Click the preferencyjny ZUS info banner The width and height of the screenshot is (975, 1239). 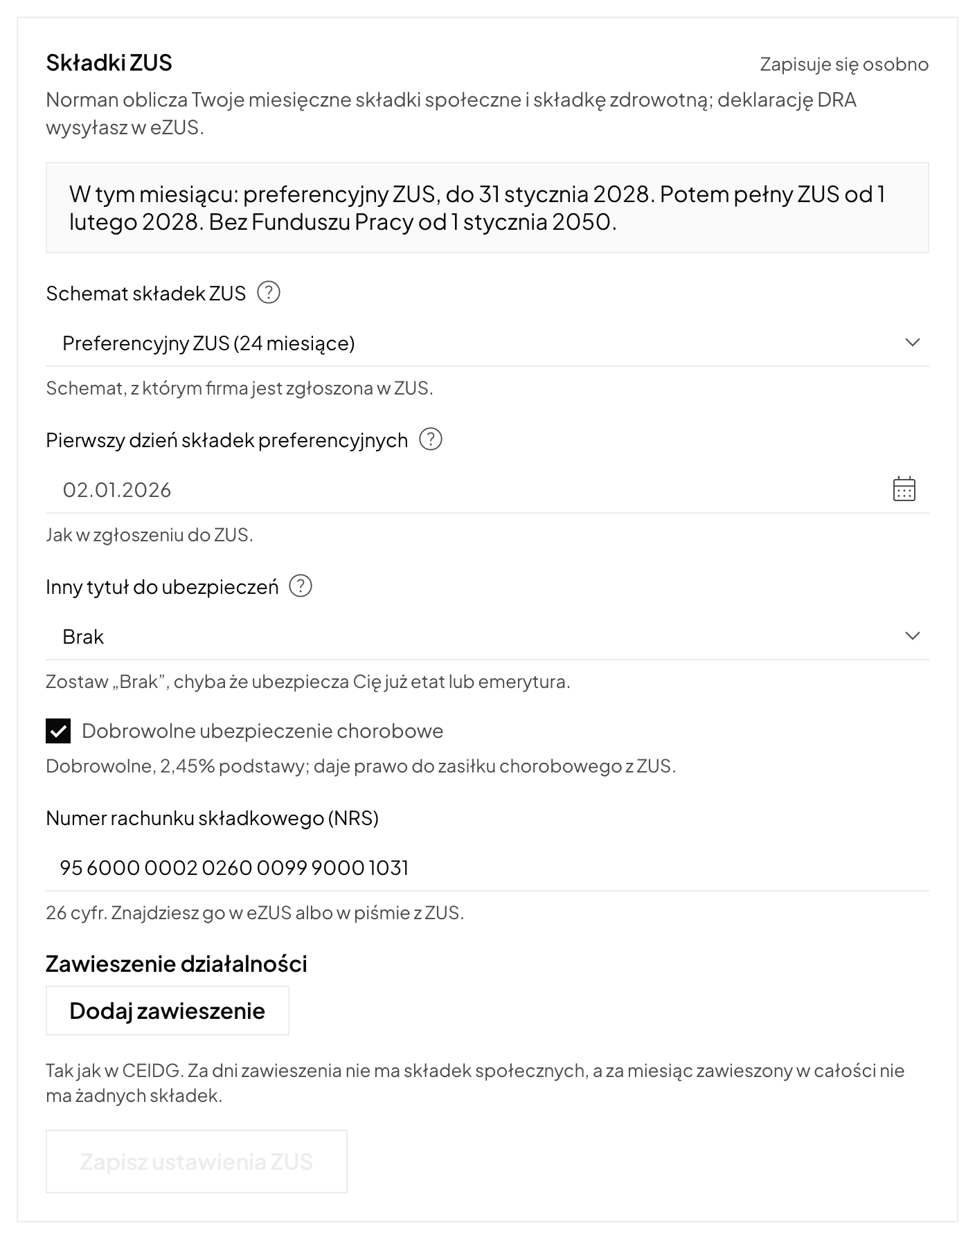(x=487, y=208)
